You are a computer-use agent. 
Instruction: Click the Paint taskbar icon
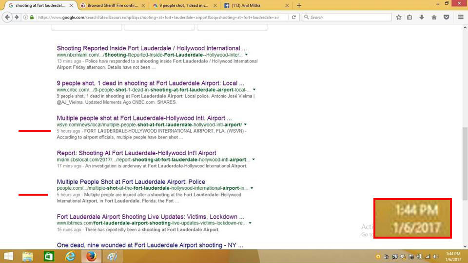point(113,257)
